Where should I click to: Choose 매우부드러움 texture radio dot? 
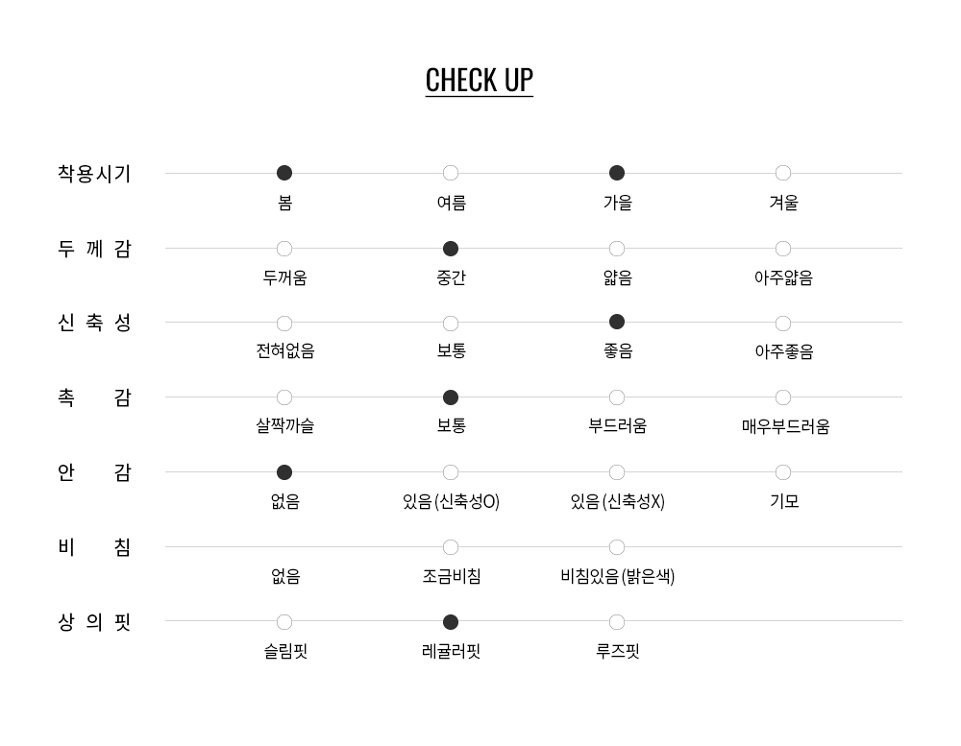783,397
